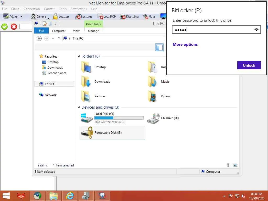Image resolution: width=268 pixels, height=201 pixels.
Task: Expand the This PC breadcrumb chevron
Action: click(70, 39)
